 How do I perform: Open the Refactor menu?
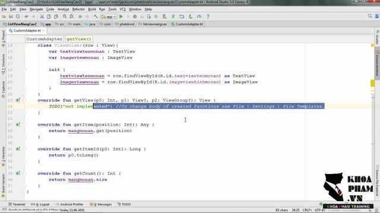(x=78, y=9)
